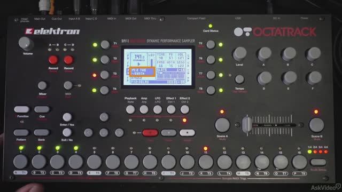Image resolution: width=342 pixels, height=192 pixels.
Task: Turn data knob E
Action: 289,78
